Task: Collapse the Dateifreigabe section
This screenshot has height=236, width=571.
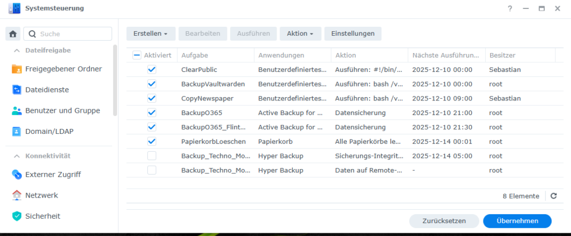Action: coord(17,50)
